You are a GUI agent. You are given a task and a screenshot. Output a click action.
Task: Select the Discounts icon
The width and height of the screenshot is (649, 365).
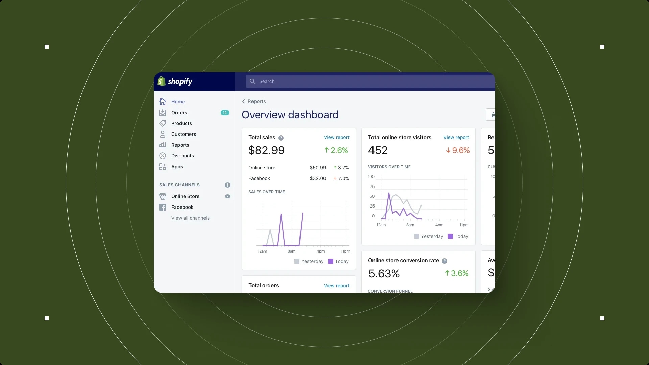[163, 156]
